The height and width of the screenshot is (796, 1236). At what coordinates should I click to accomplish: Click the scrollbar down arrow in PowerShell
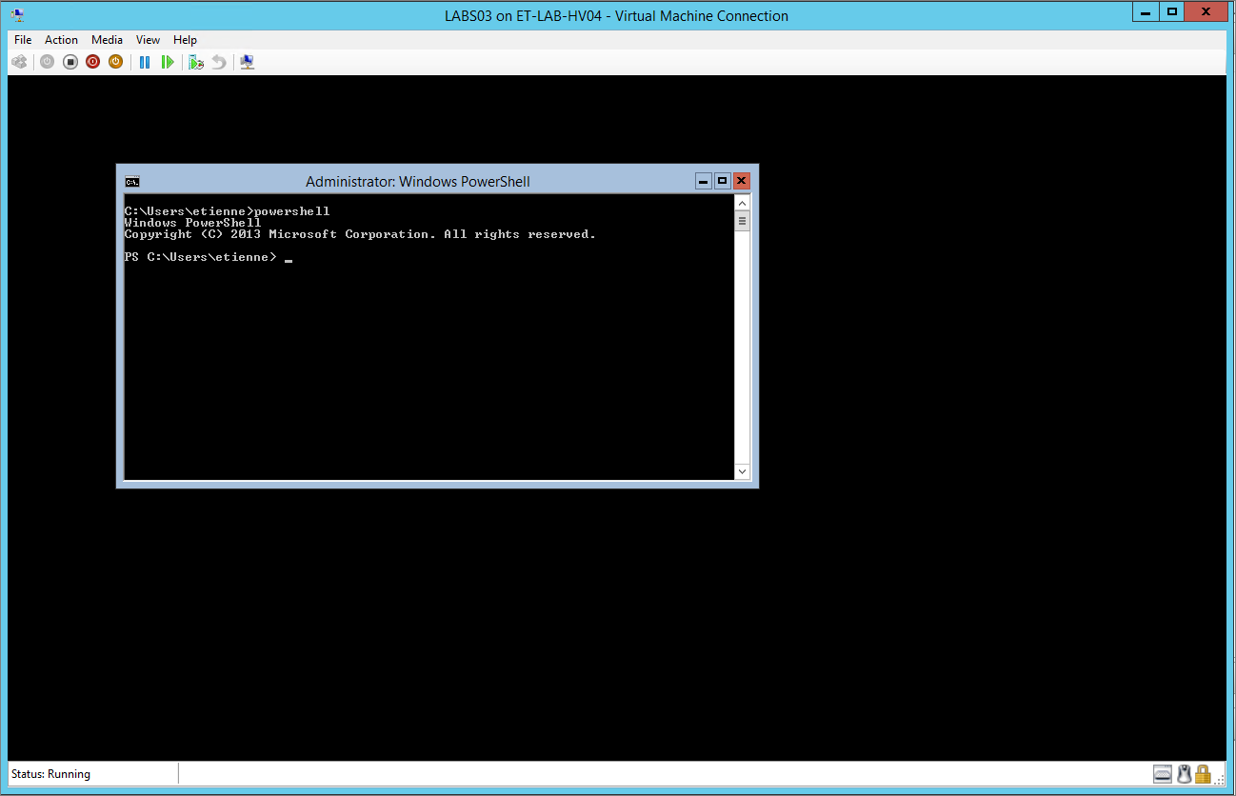[x=742, y=470]
